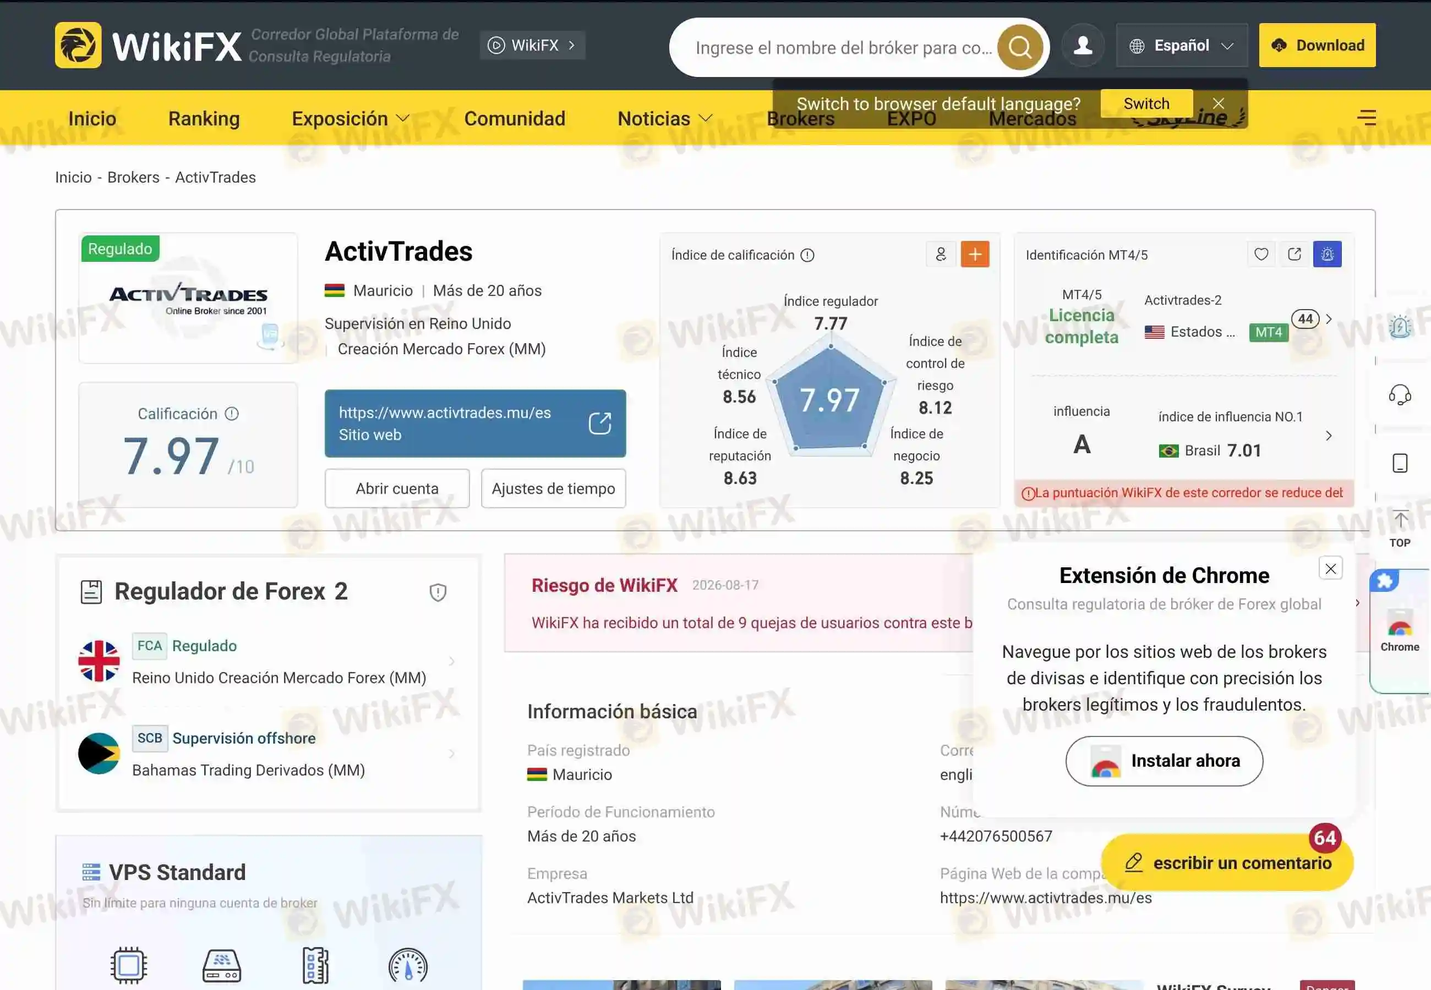1431x990 pixels.
Task: Click the TOP back-to-top arrow
Action: pos(1400,529)
